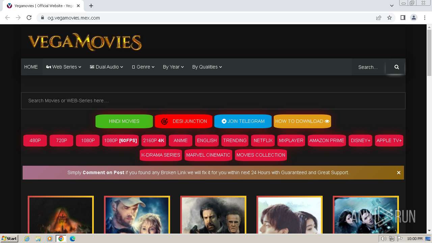Open DESI JUNCTION button

tap(184, 121)
